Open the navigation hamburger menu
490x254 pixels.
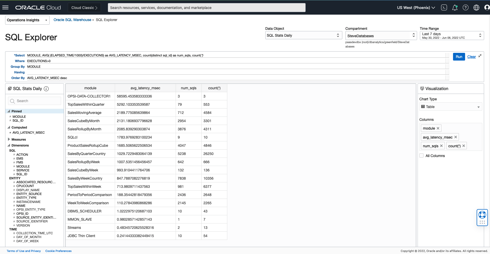pyautogui.click(x=5, y=7)
